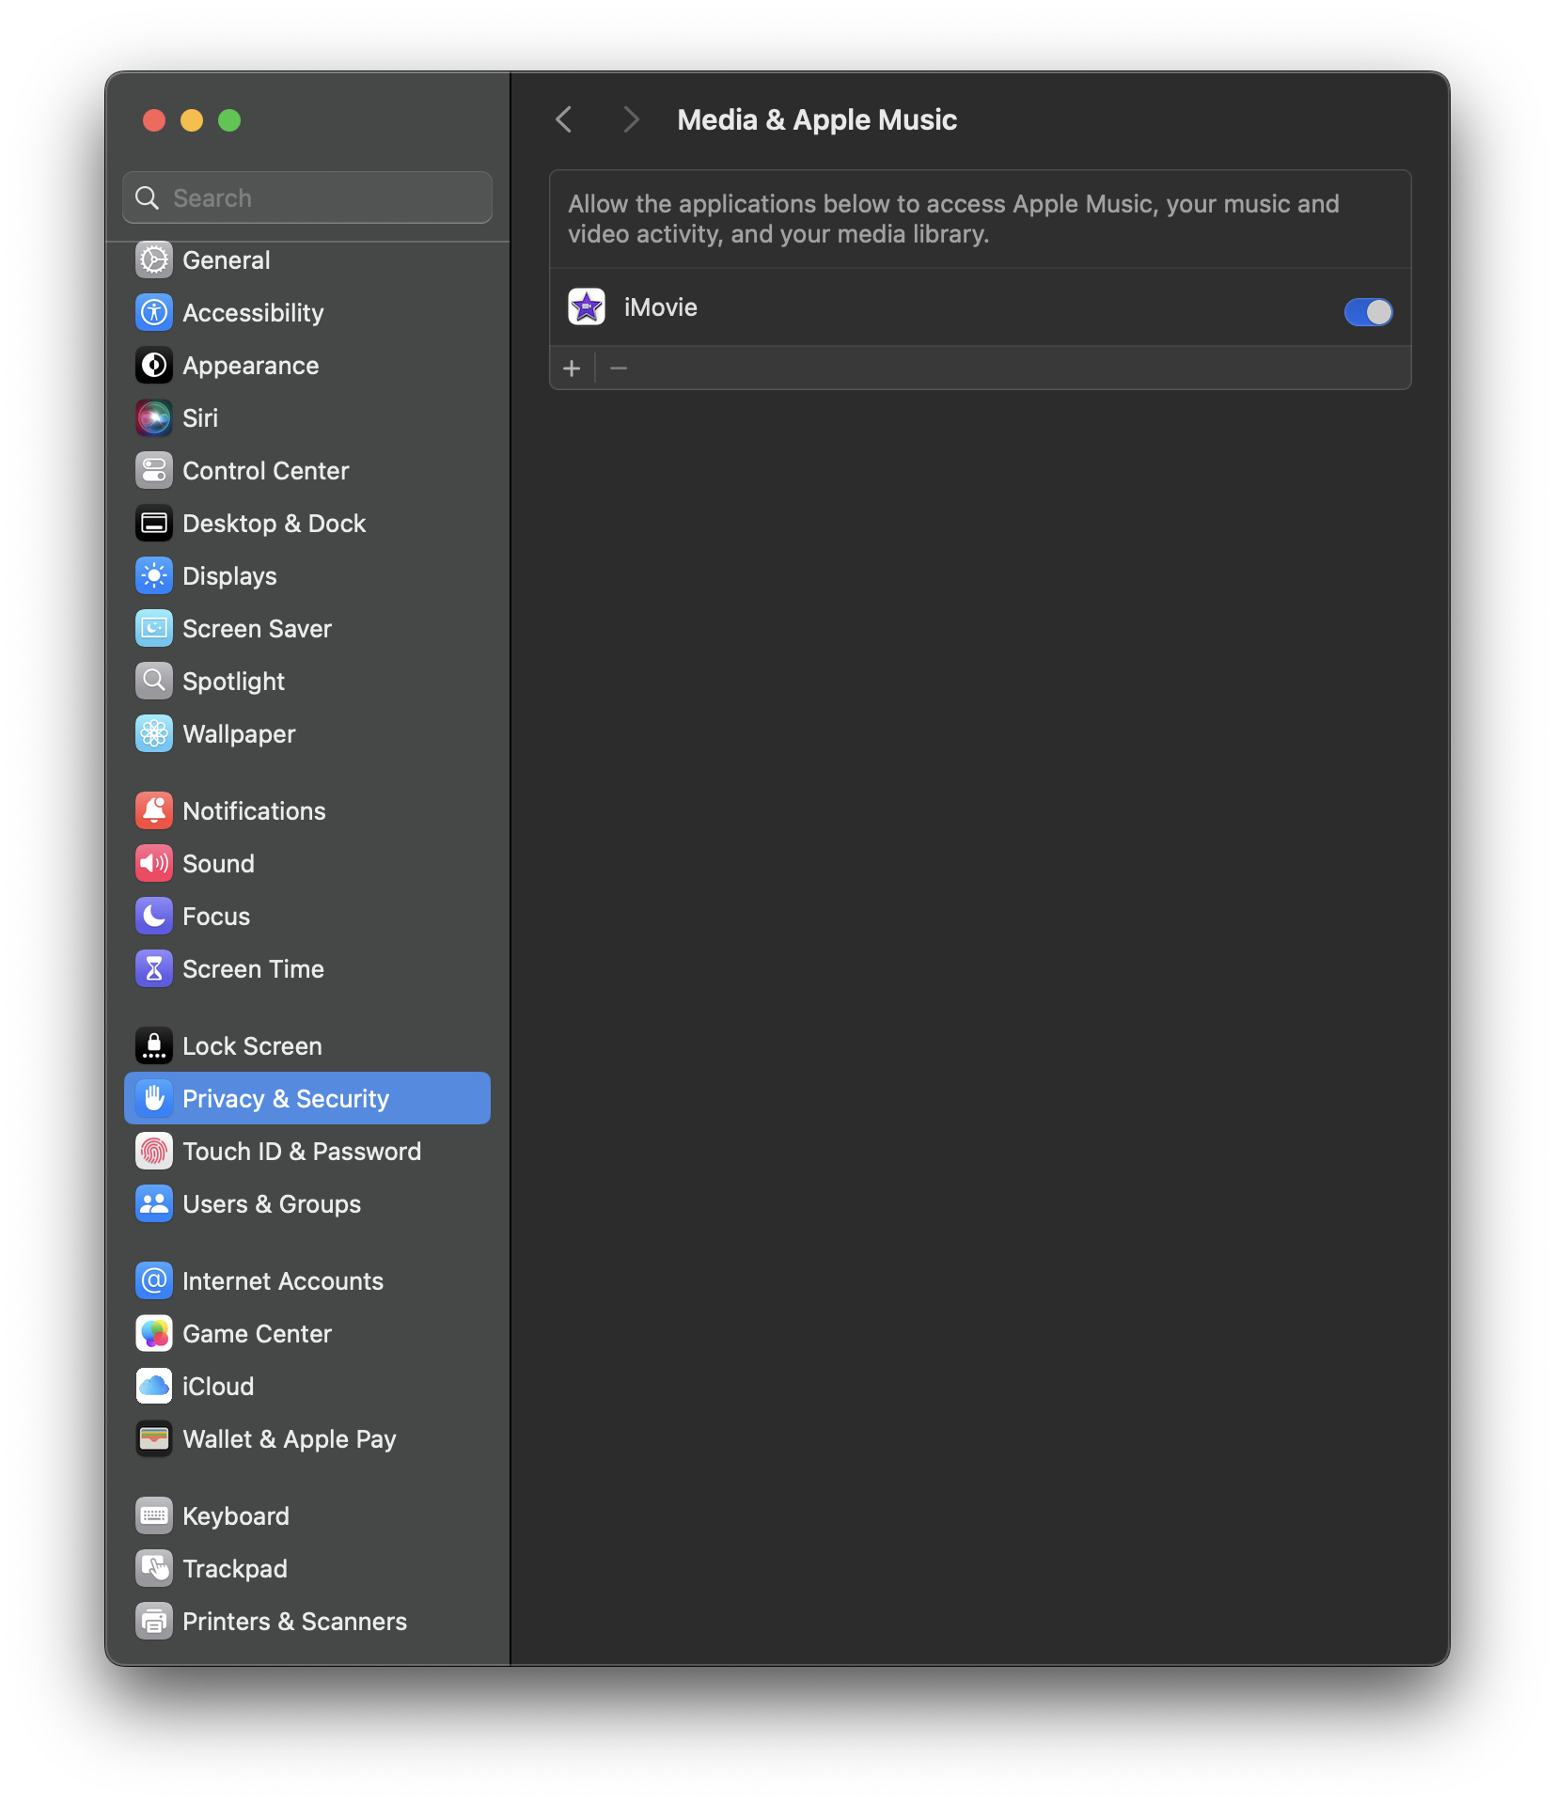This screenshot has height=1805, width=1555.
Task: Select Sound in sidebar
Action: click(307, 863)
